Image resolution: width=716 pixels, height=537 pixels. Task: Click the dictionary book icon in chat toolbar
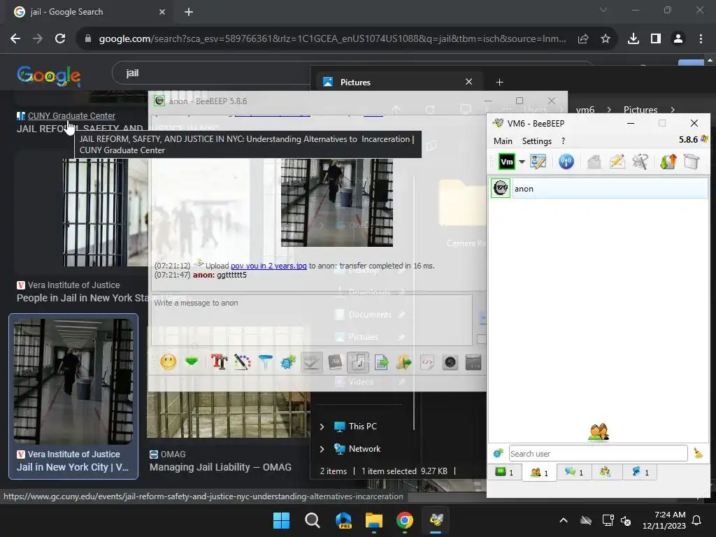335,362
